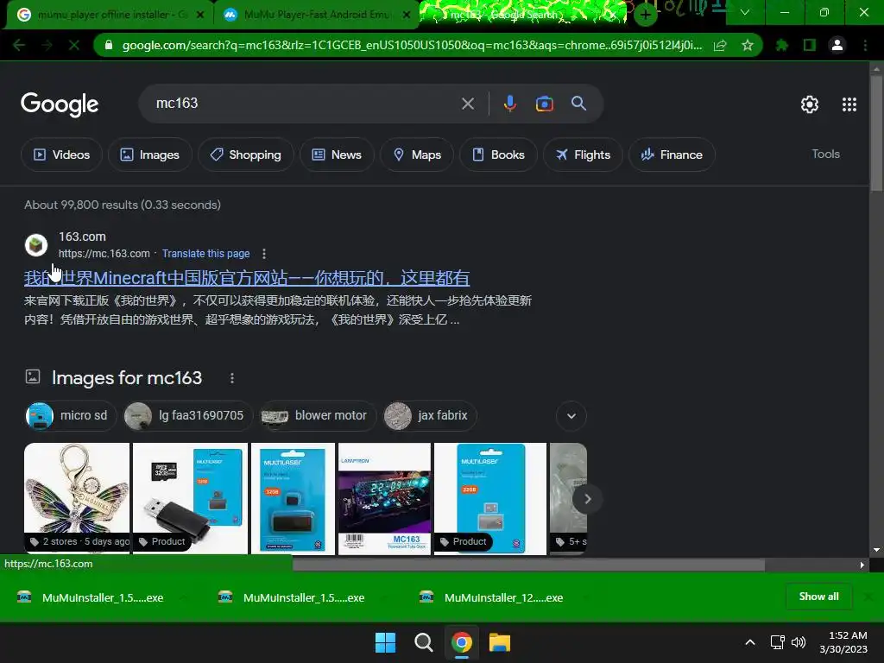The image size is (884, 663).
Task: Click the https://mc.163.com result URL
Action: [x=104, y=254]
